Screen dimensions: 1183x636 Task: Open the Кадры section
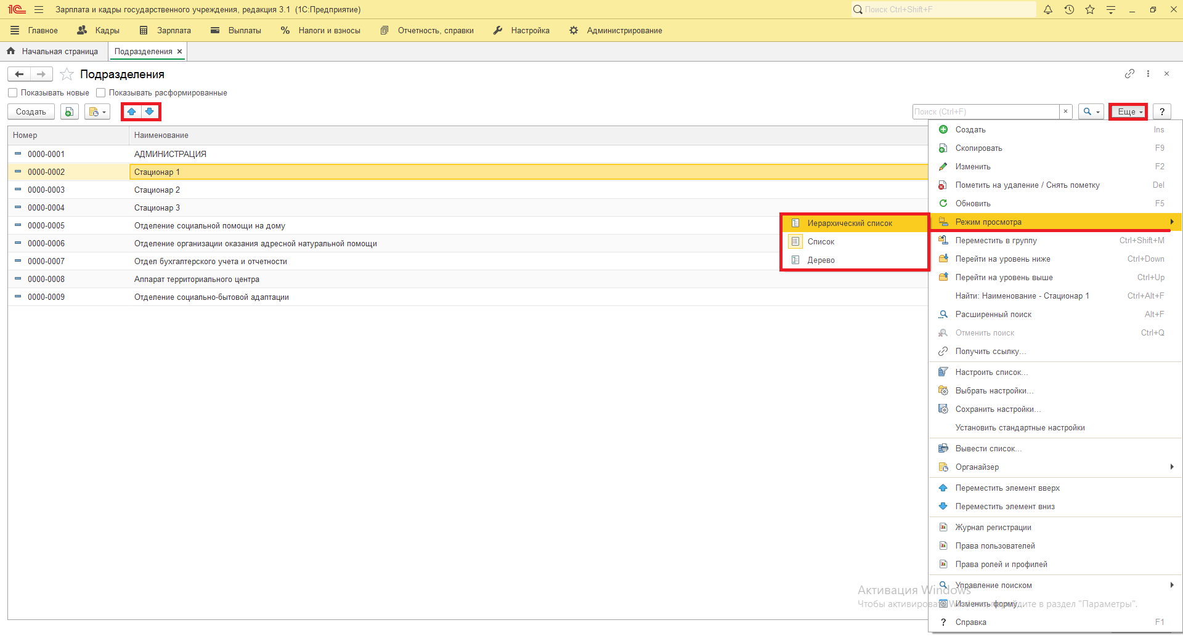pos(99,31)
